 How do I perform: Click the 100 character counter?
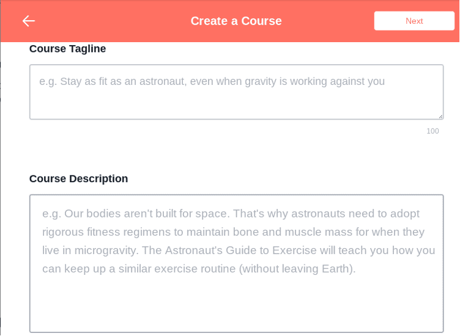pos(432,131)
